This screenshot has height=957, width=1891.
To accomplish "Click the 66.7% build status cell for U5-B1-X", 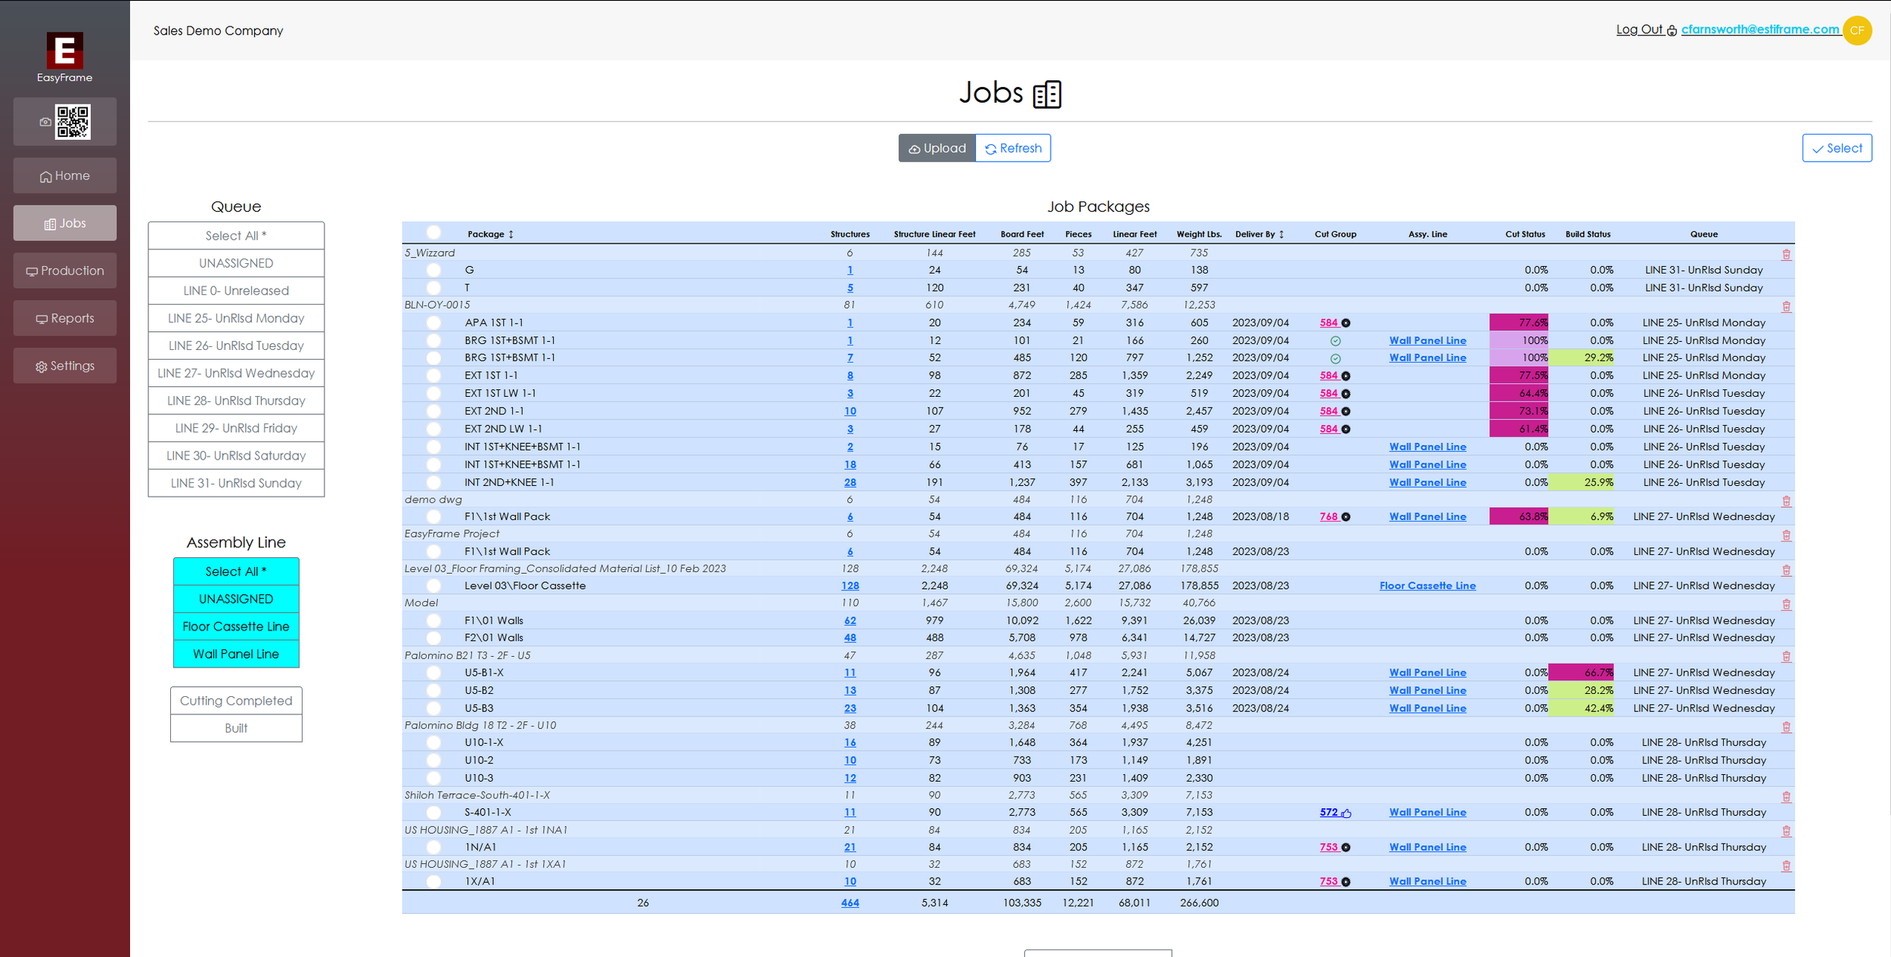I will (1580, 673).
